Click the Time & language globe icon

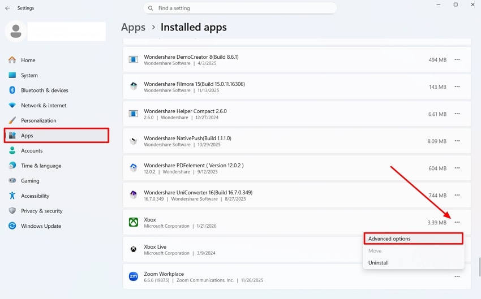click(12, 166)
